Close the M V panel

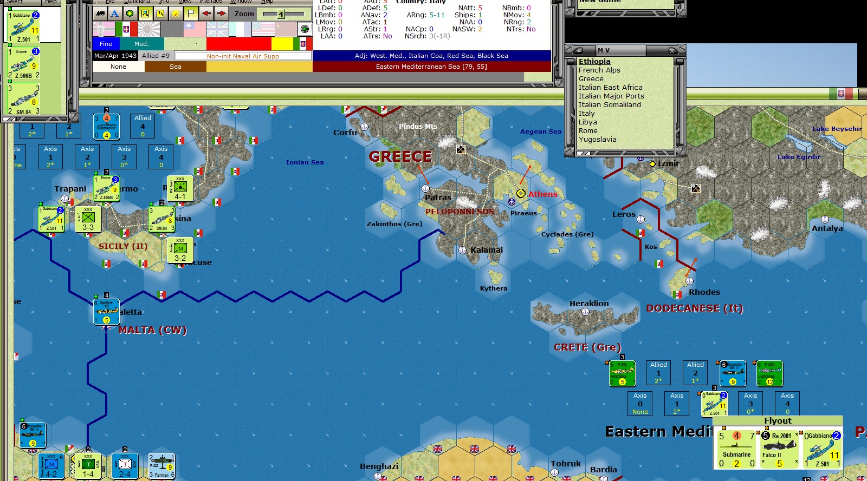tap(672, 50)
